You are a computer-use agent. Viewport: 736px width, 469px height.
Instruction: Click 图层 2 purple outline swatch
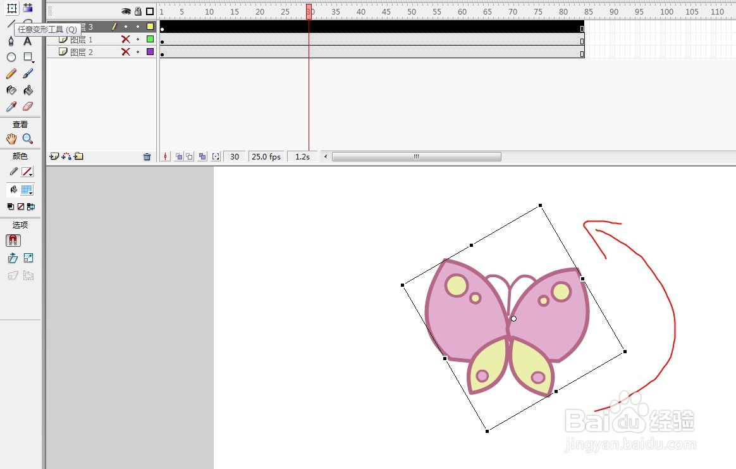(150, 52)
